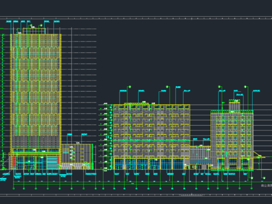Click the rooftop penthouse atop the tall tower
Viewport: 272px width, 204px height.
(34, 31)
